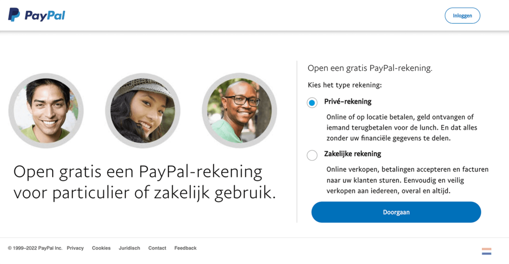Click the photo of the man in green shirt
509x264 pixels.
click(46, 111)
